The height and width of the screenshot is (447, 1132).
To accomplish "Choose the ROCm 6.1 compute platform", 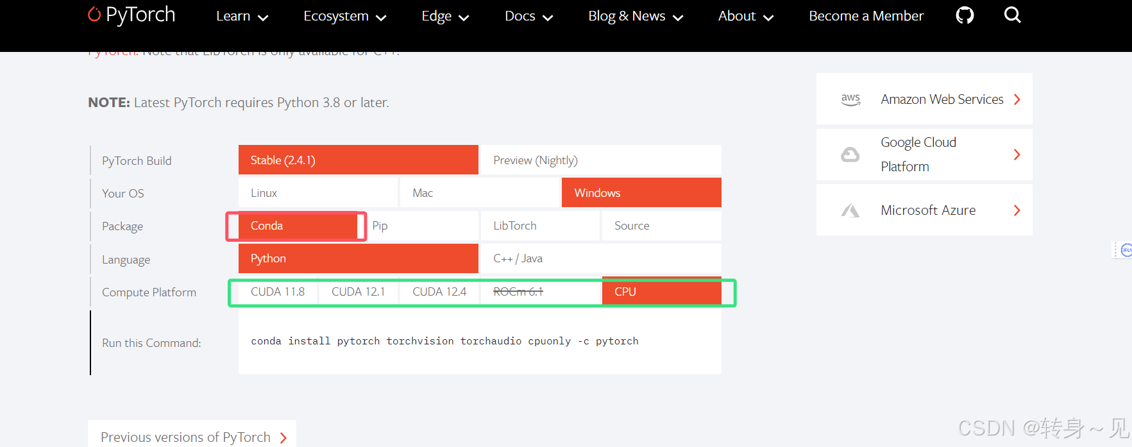I will (x=540, y=292).
